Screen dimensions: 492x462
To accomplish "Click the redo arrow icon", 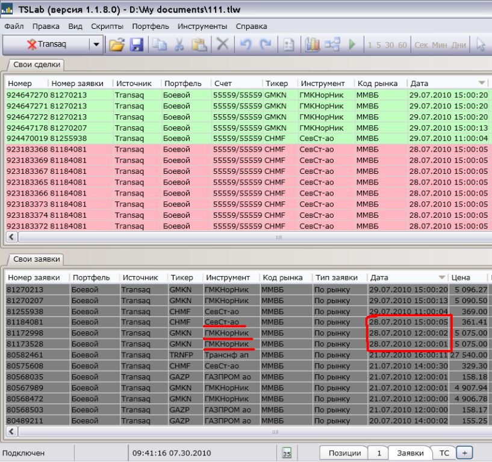I will click(265, 45).
